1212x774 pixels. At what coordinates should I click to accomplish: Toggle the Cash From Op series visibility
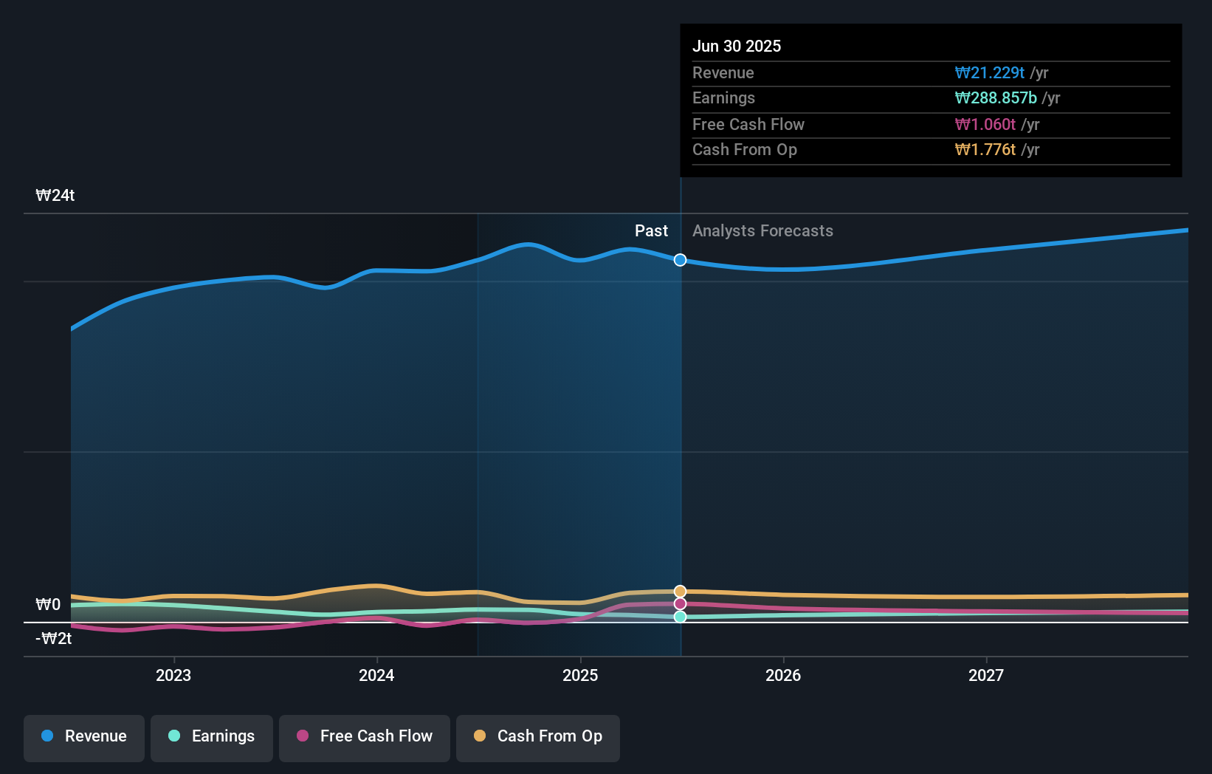pos(537,737)
